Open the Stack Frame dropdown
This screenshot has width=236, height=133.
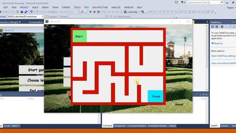pyautogui.click(x=153, y=17)
